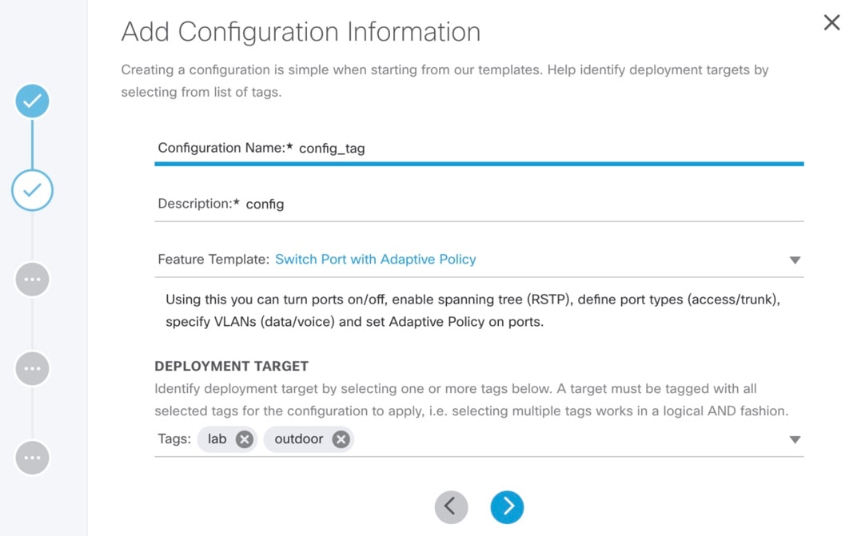Jump to the third wizard step

point(32,280)
